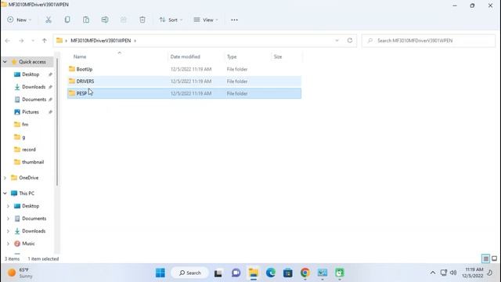Expand Documents under This PC
Viewport: 501px width, 282px height.
(x=8, y=219)
